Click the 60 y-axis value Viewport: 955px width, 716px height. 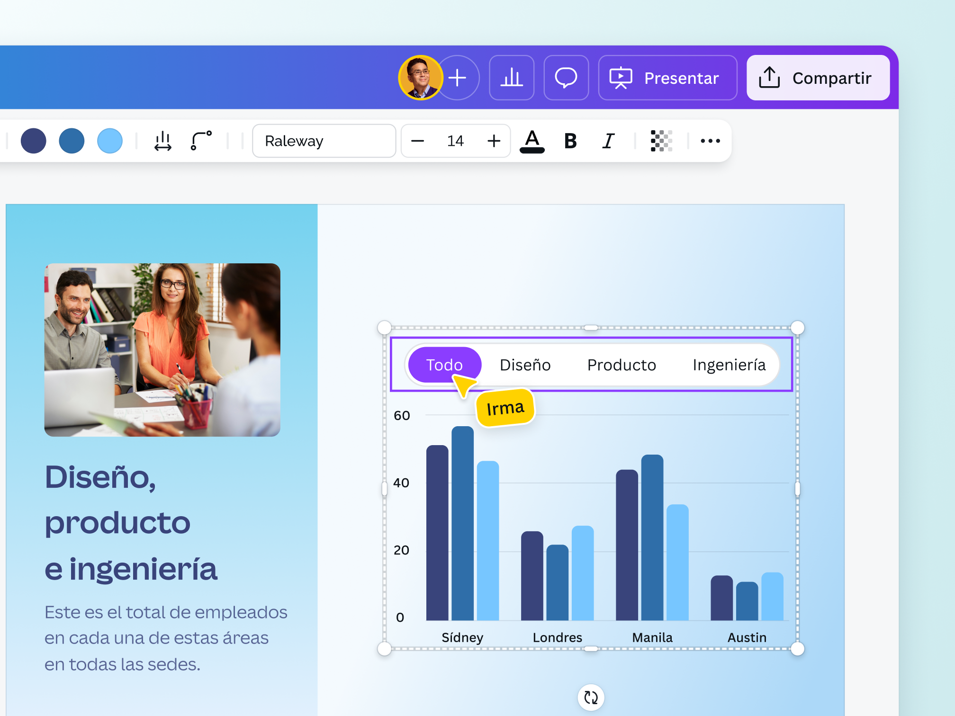click(402, 415)
